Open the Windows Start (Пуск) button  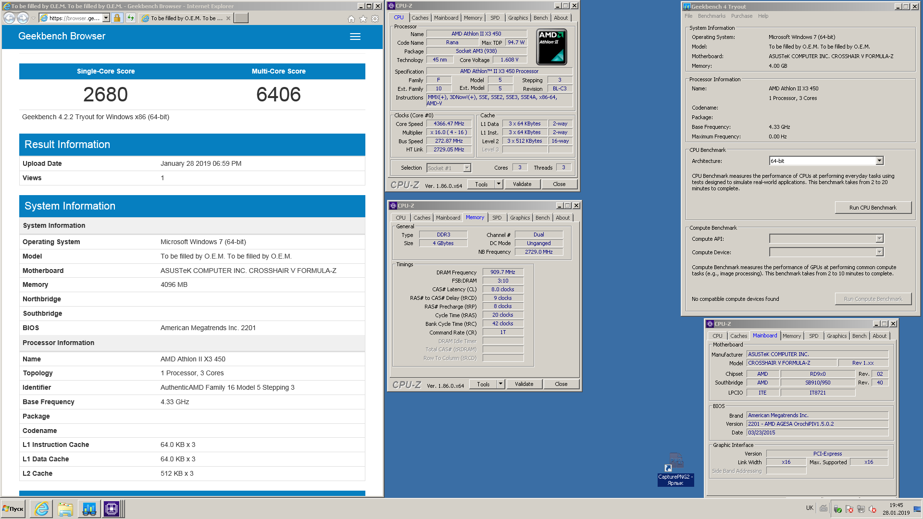[x=13, y=509]
